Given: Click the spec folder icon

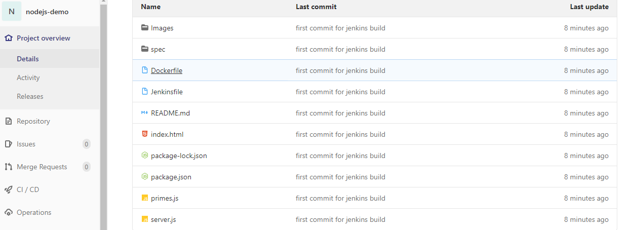Looking at the screenshot, I should 144,49.
